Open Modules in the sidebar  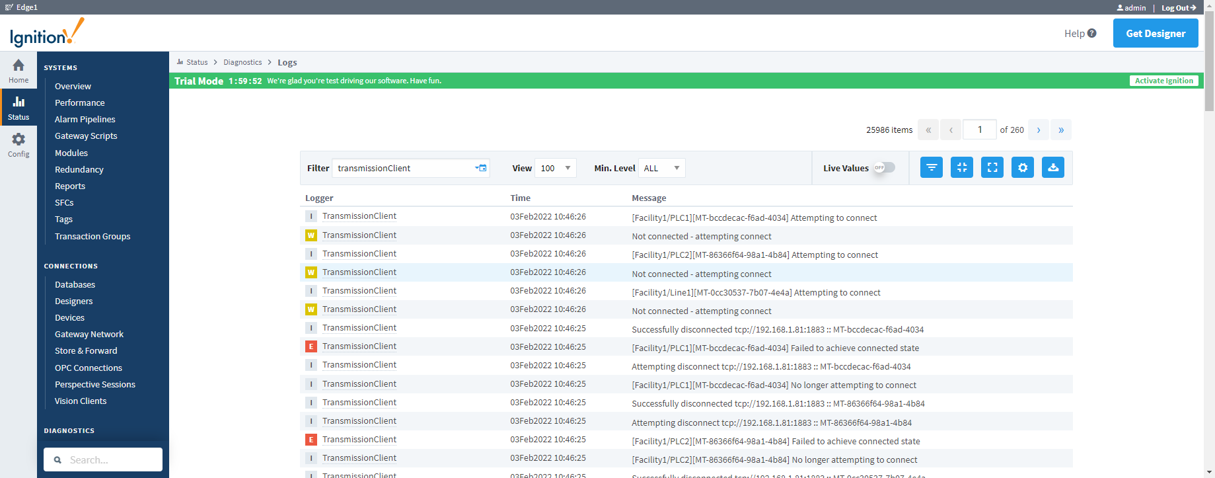pyautogui.click(x=71, y=153)
